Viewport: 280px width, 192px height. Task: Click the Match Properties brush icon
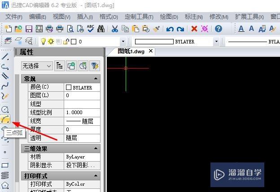[156, 29]
